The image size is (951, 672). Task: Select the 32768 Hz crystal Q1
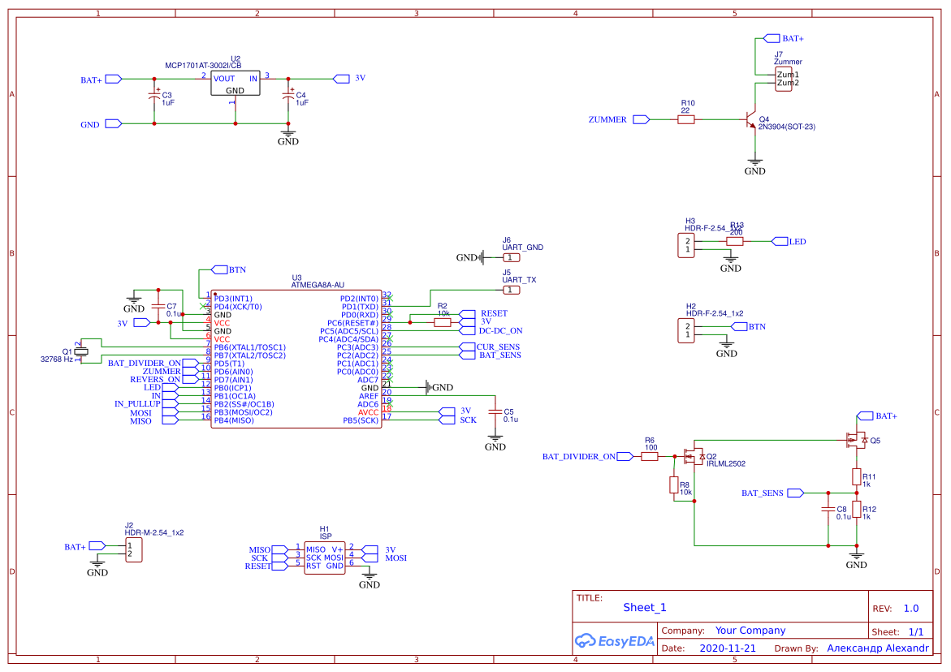80,351
